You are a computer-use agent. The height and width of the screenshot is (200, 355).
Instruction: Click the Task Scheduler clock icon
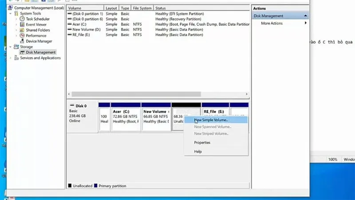click(22, 19)
